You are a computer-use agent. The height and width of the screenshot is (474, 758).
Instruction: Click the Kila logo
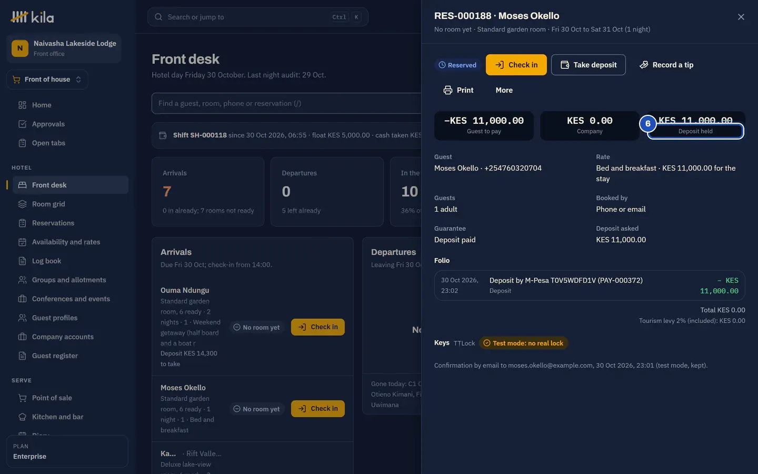point(32,17)
